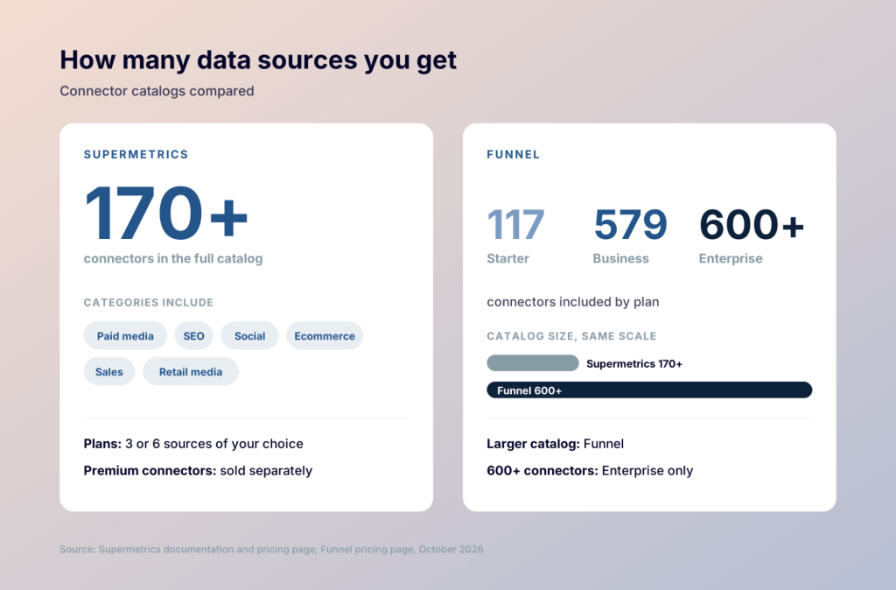This screenshot has height=590, width=896.
Task: Click the dark Funnel 600+ bar
Action: pos(649,390)
